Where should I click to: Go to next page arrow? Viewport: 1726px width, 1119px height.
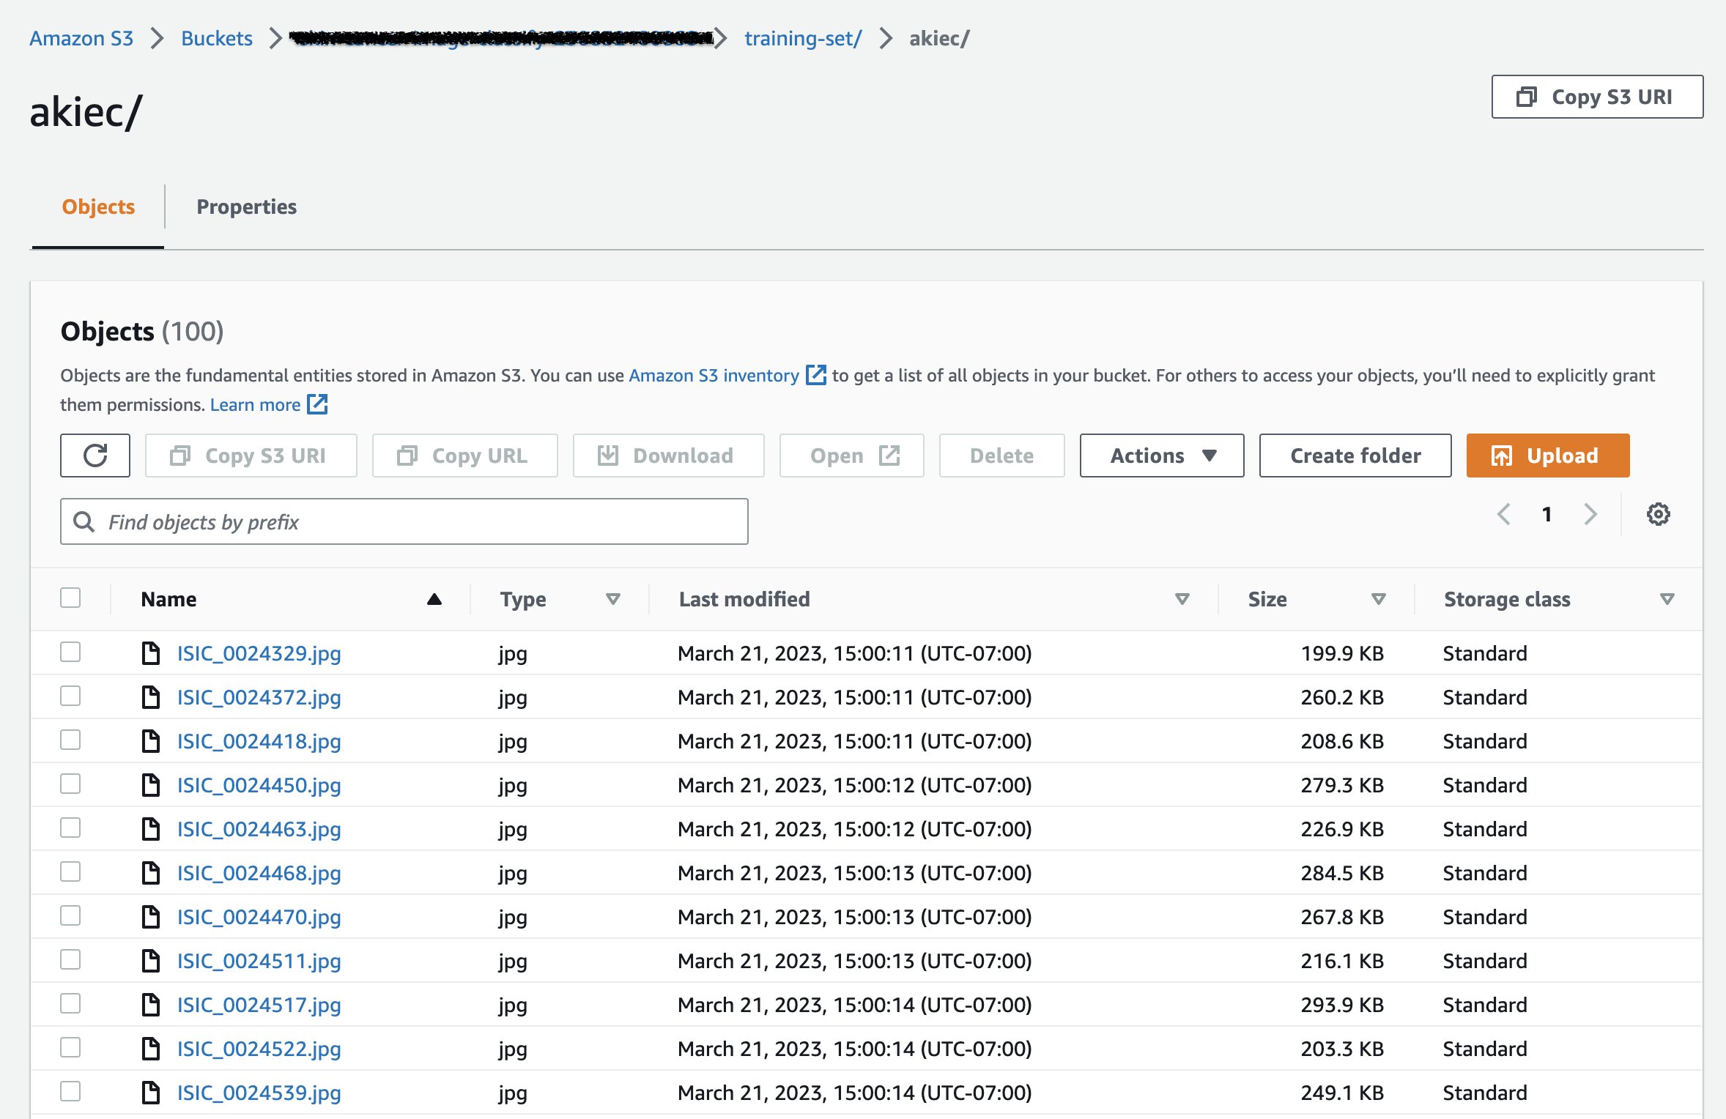(x=1590, y=514)
